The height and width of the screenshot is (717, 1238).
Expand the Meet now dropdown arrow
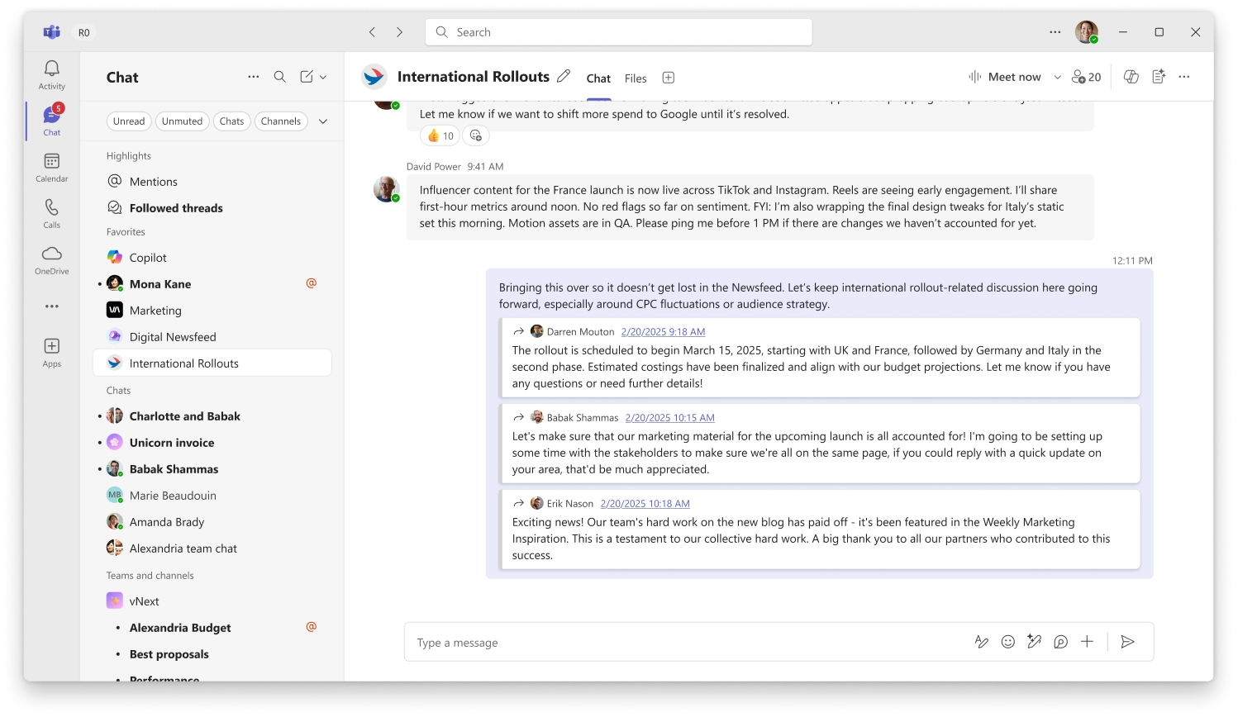[1057, 76]
